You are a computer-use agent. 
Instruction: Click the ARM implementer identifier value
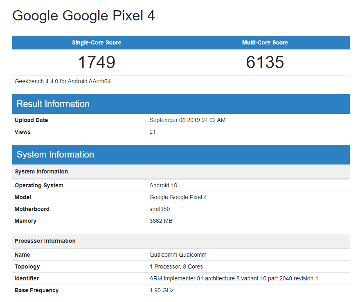[234, 278]
